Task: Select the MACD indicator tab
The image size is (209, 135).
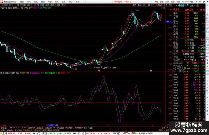Action: click(x=12, y=128)
